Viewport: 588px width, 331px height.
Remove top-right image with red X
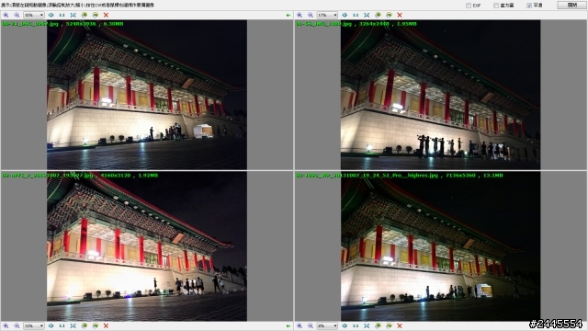click(x=400, y=15)
